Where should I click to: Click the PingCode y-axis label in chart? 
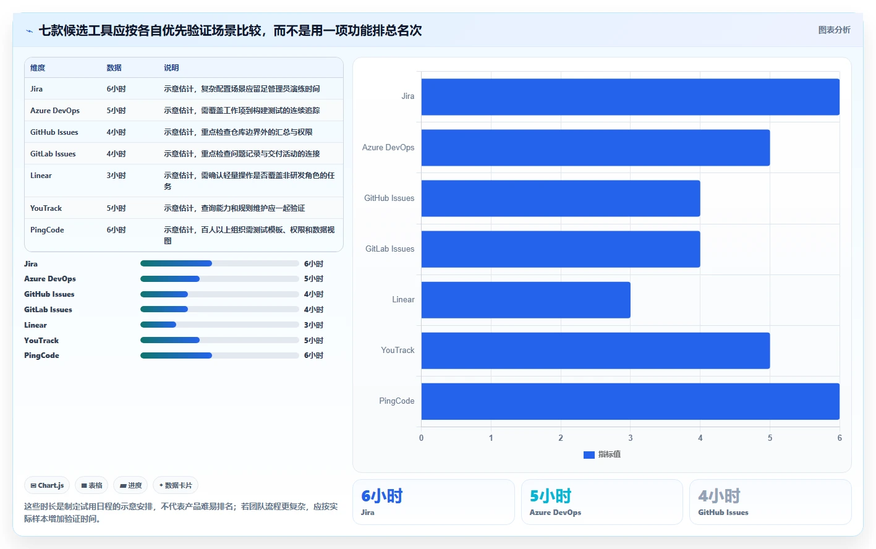tap(397, 401)
